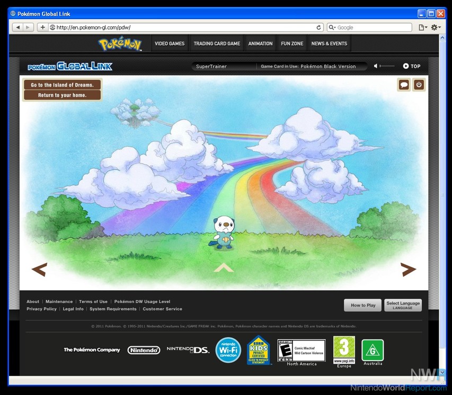Open the speech bubble chat icon
This screenshot has width=452, height=395.
click(x=404, y=85)
